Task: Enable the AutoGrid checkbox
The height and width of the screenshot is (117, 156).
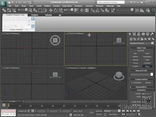Action: 135,51
